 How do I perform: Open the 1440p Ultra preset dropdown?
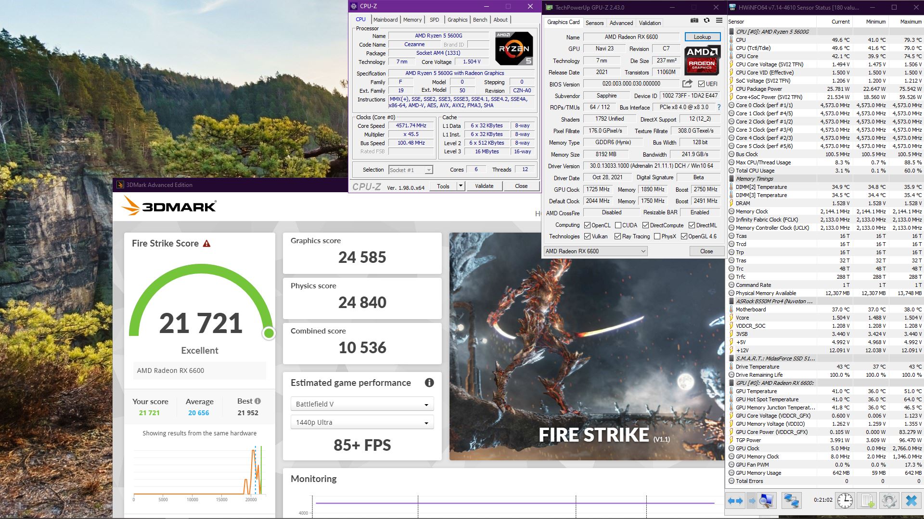pyautogui.click(x=362, y=422)
